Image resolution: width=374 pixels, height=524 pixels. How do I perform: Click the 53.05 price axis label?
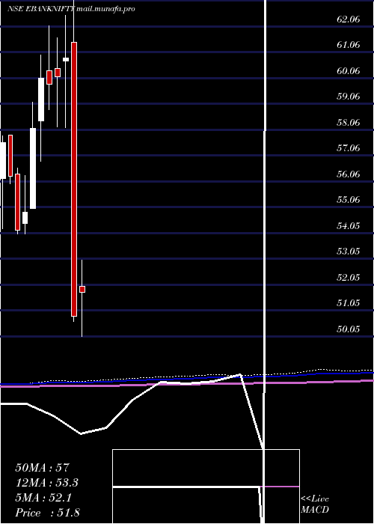[349, 252]
